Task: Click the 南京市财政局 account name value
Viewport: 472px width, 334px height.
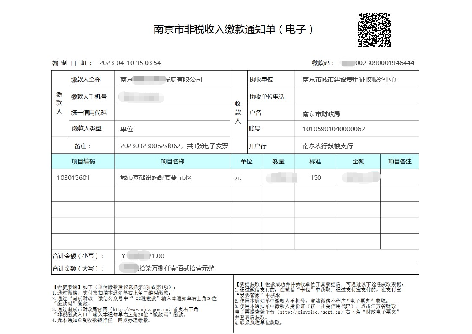Action: (321, 114)
